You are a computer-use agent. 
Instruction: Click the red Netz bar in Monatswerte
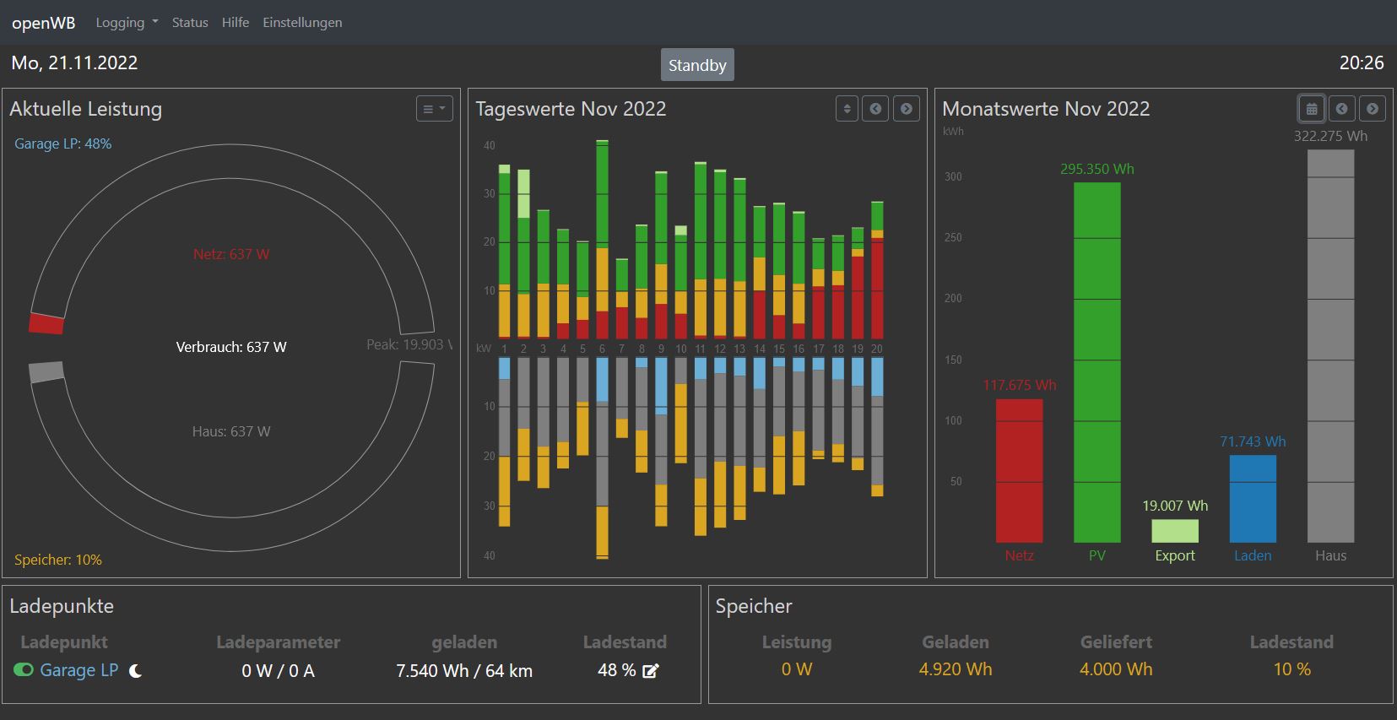tap(1019, 470)
